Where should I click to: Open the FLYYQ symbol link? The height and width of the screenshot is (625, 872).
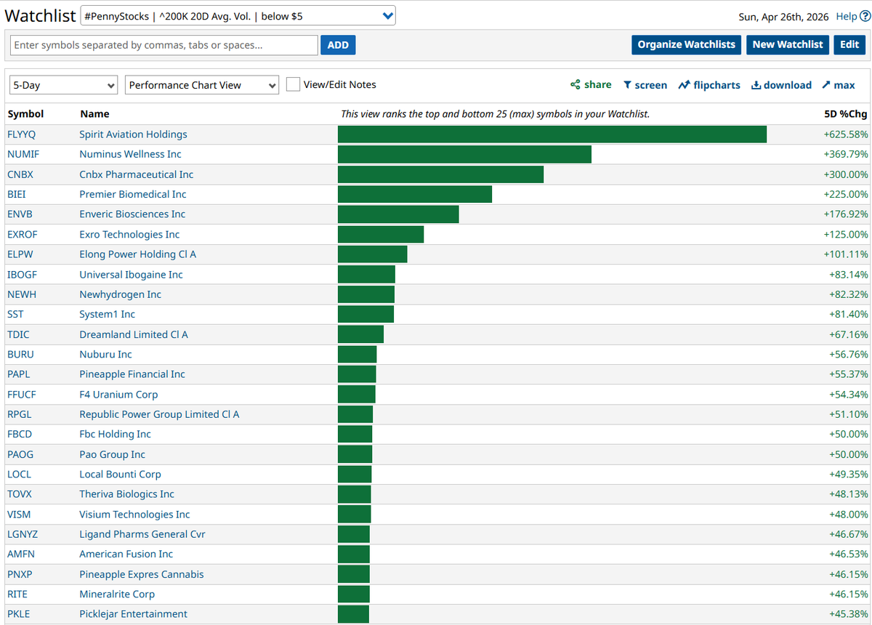[21, 134]
